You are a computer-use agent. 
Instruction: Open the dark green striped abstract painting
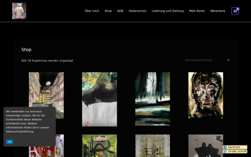click(153, 99)
